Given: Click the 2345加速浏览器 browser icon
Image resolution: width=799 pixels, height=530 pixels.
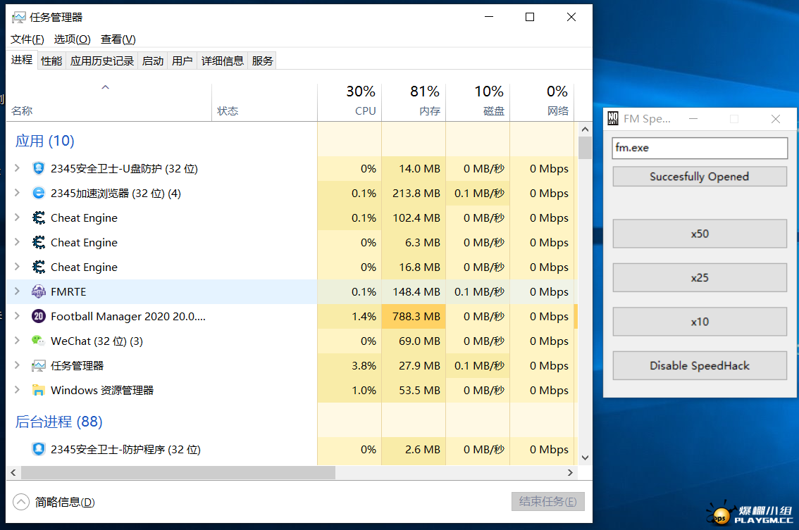Looking at the screenshot, I should pyautogui.click(x=39, y=193).
